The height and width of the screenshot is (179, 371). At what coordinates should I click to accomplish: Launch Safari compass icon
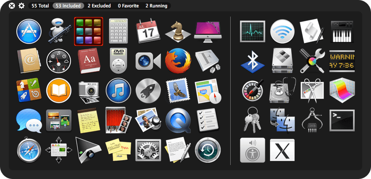point(29,150)
